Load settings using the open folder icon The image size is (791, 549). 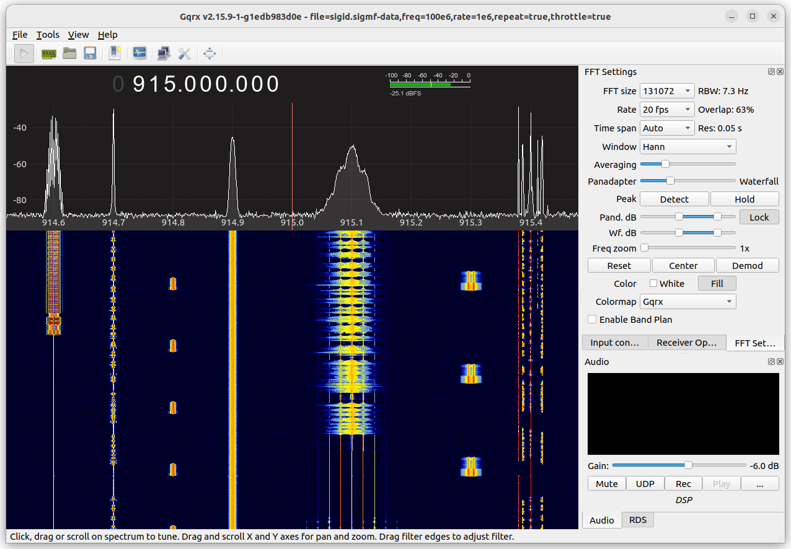coord(69,53)
